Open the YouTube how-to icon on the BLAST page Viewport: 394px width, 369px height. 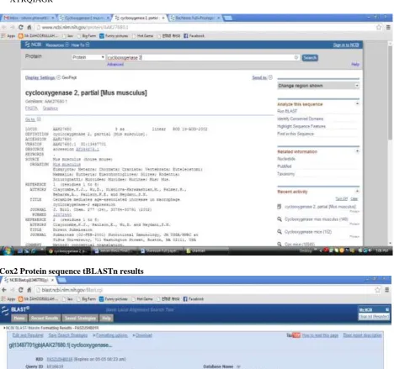coord(294,335)
